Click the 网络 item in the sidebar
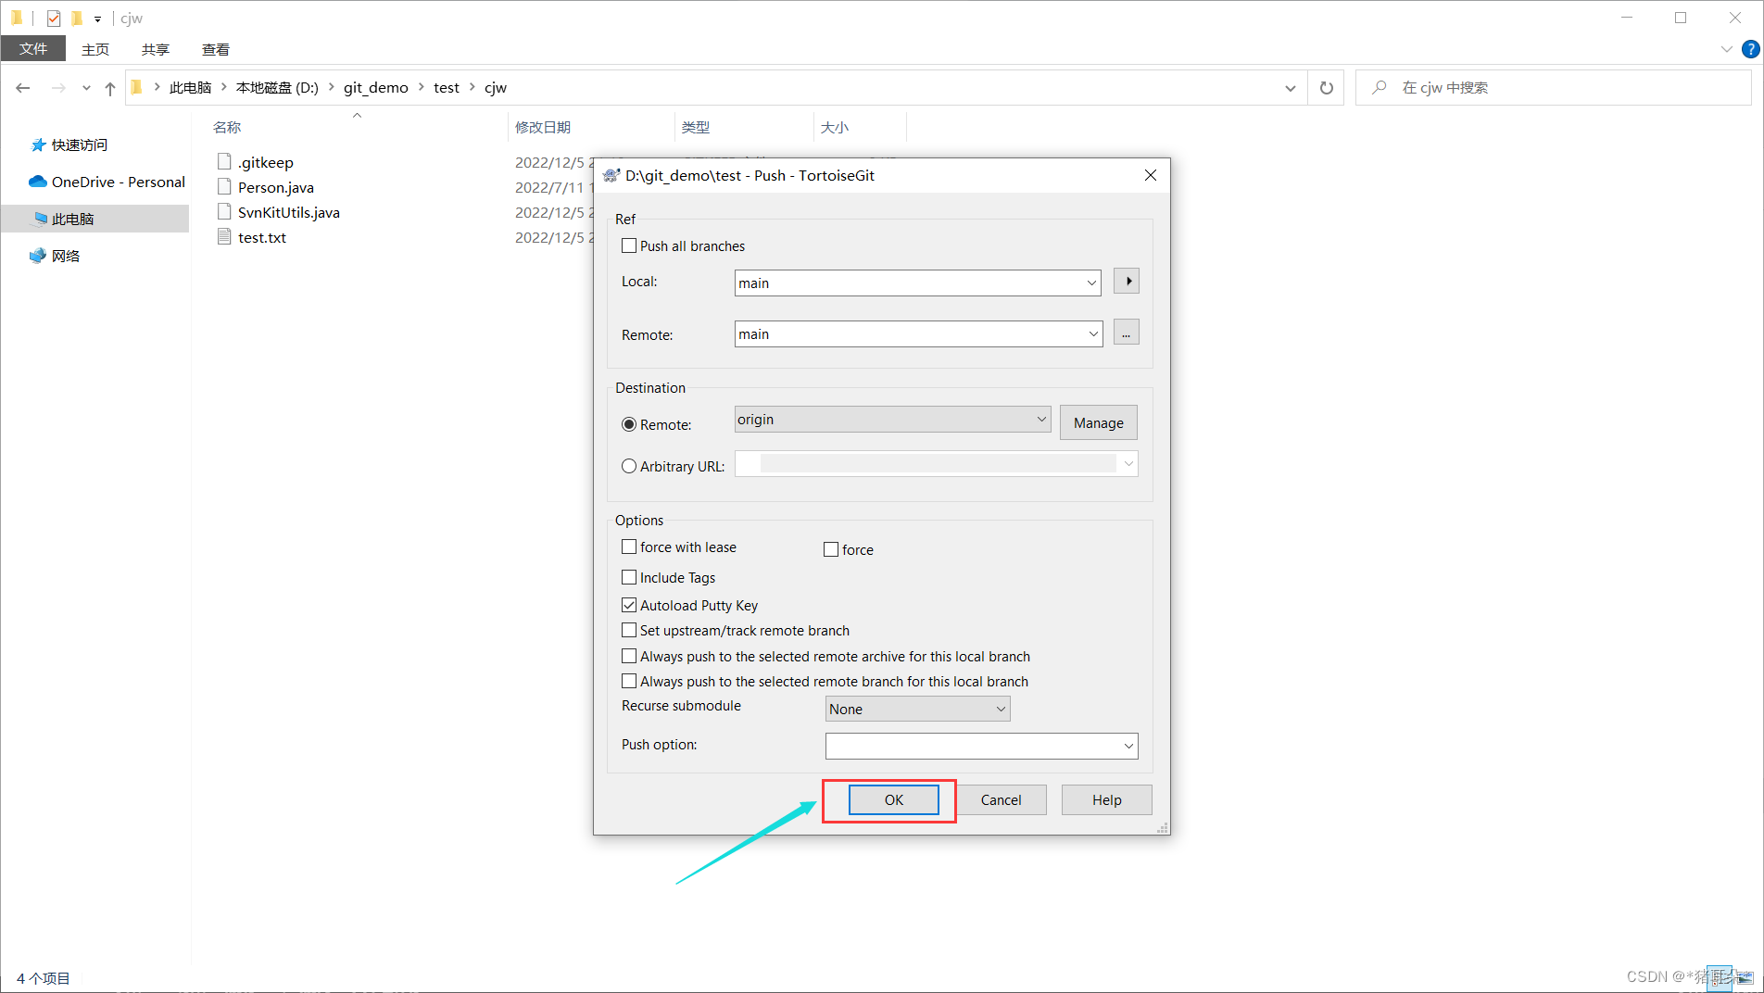 67,255
